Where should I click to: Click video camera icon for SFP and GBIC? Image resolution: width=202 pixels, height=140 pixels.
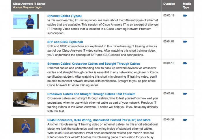pyautogui.click(x=185, y=42)
